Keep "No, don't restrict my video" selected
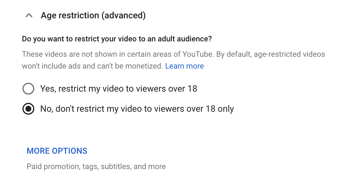351x185 pixels. coord(28,108)
